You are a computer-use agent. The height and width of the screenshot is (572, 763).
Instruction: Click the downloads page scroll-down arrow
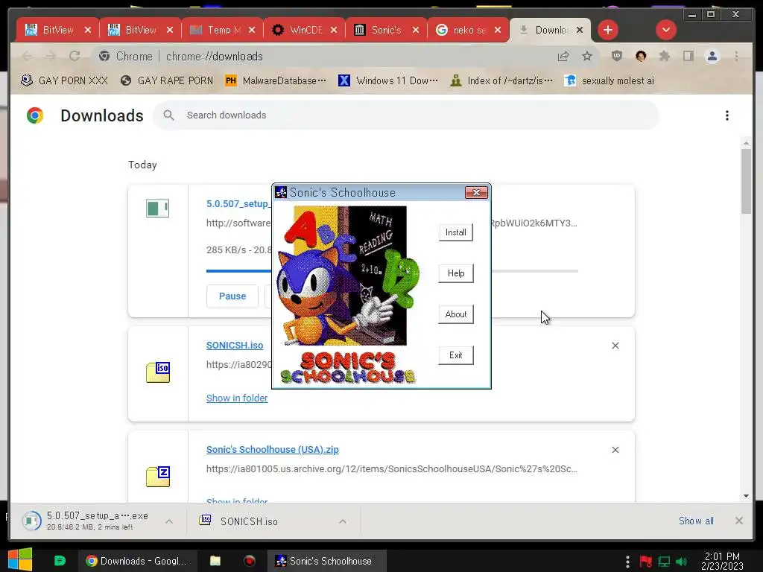click(x=746, y=496)
